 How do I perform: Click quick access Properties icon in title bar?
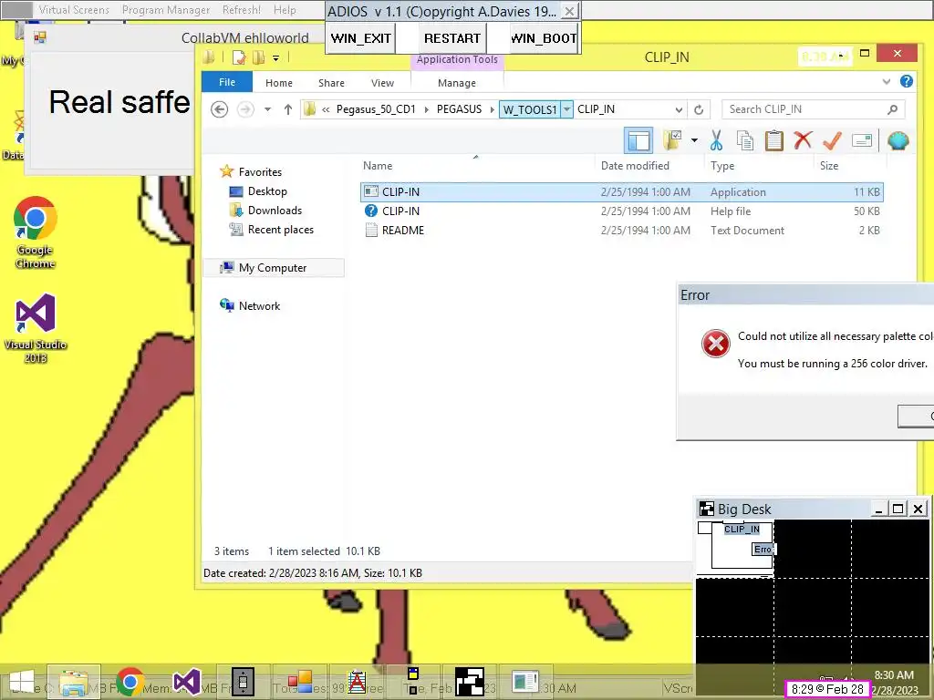coord(239,57)
